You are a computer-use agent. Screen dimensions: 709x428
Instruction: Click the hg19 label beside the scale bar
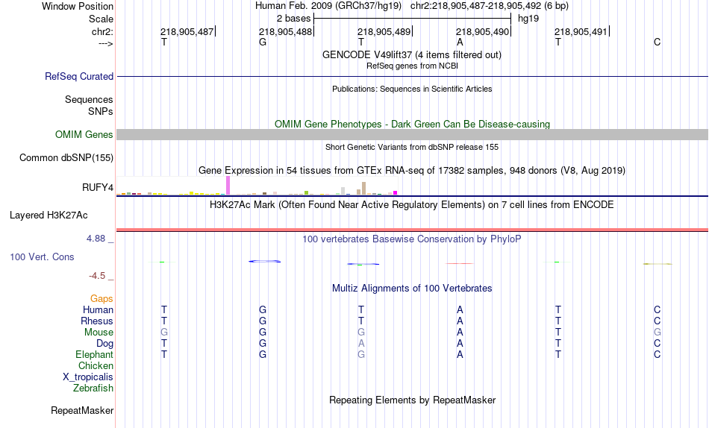point(528,19)
